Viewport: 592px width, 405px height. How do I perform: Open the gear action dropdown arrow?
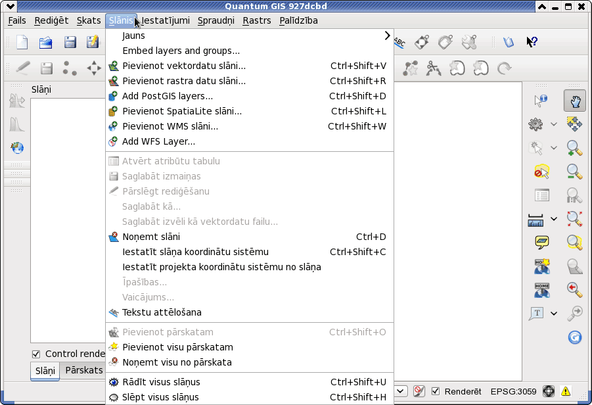[x=553, y=124]
